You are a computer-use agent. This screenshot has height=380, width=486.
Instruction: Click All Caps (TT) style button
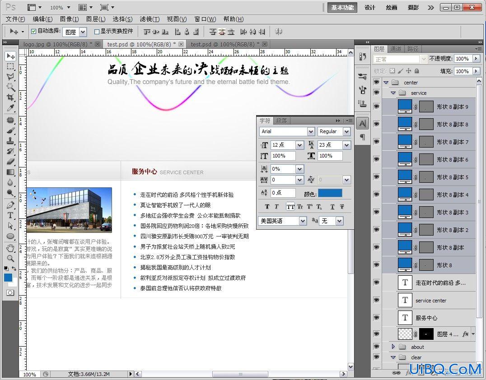point(290,207)
